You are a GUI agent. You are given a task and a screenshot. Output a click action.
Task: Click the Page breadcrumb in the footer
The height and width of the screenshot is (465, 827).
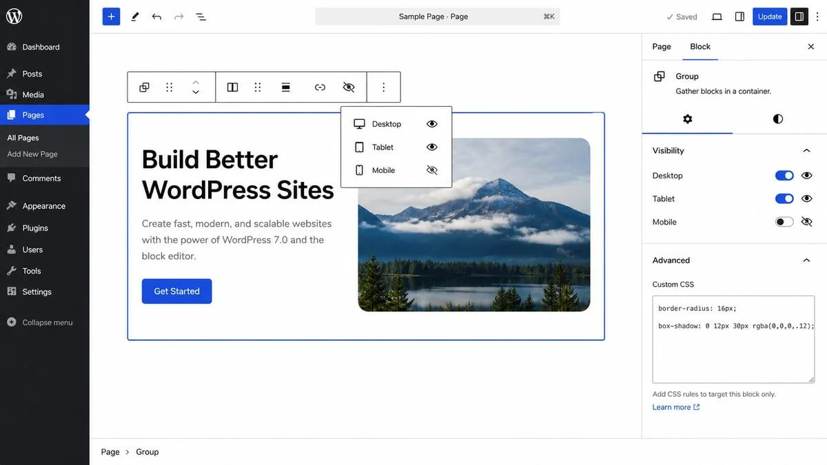(x=110, y=452)
